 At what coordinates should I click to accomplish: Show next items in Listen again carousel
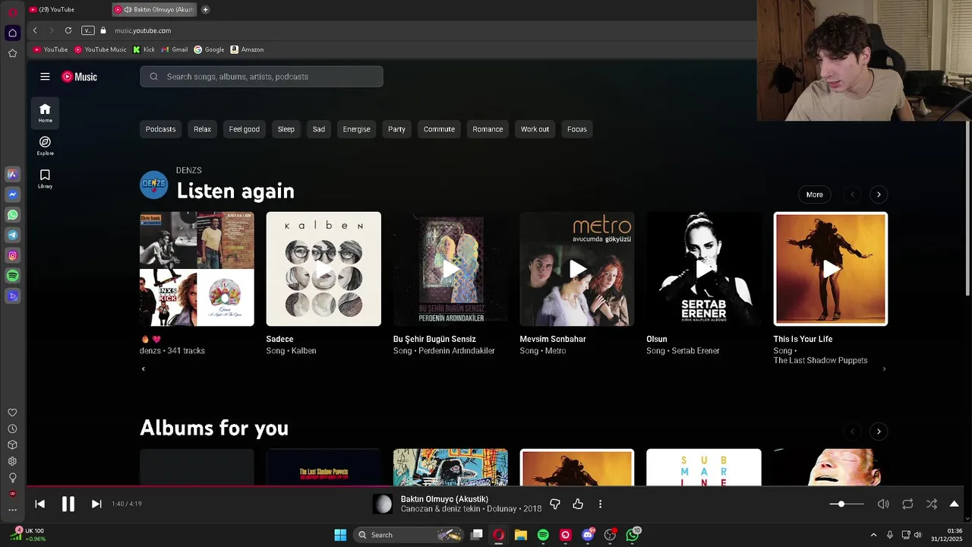pos(879,194)
